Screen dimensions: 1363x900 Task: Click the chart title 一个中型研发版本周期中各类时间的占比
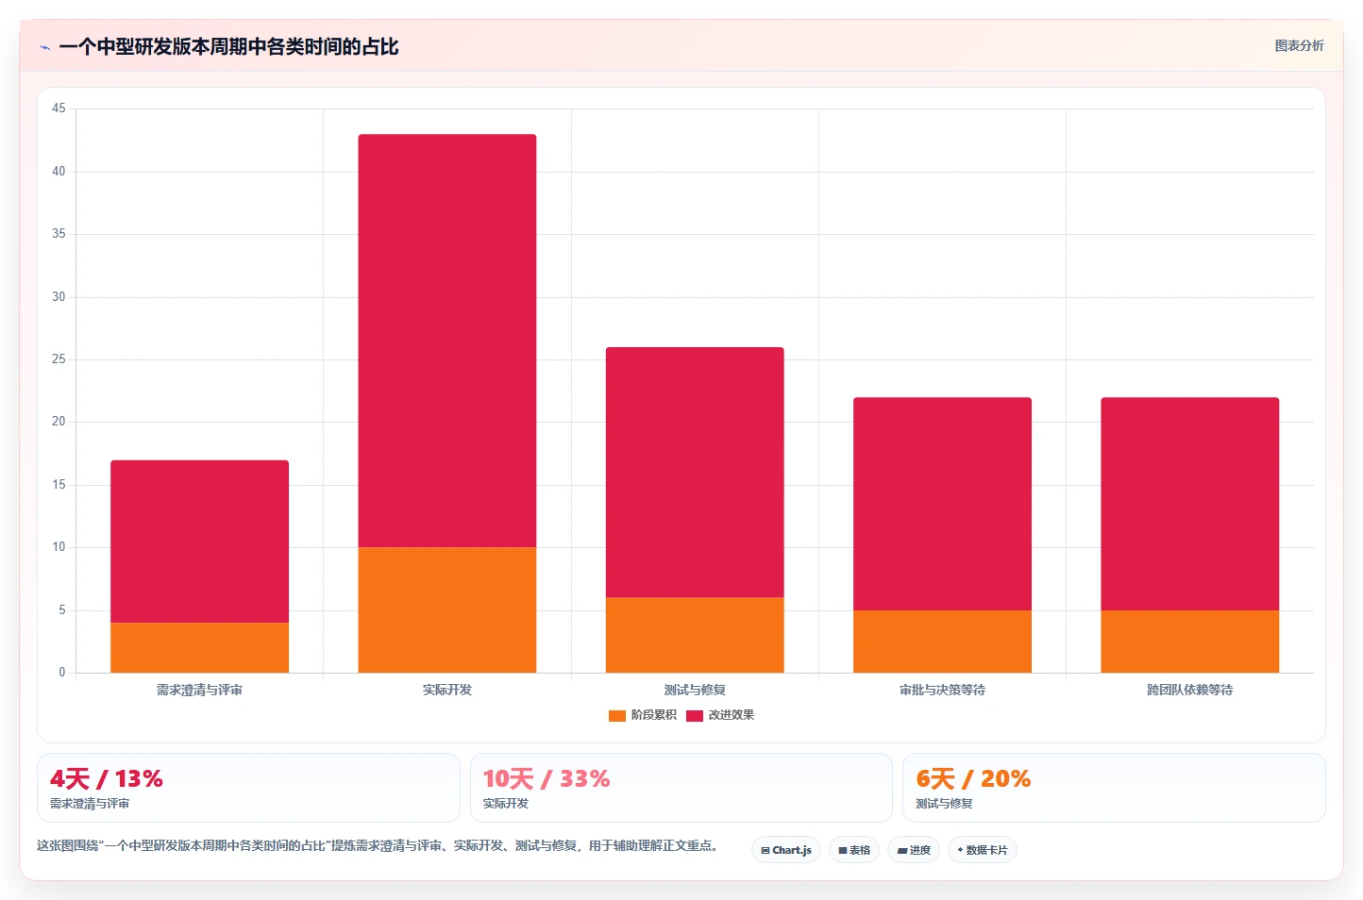(x=228, y=47)
